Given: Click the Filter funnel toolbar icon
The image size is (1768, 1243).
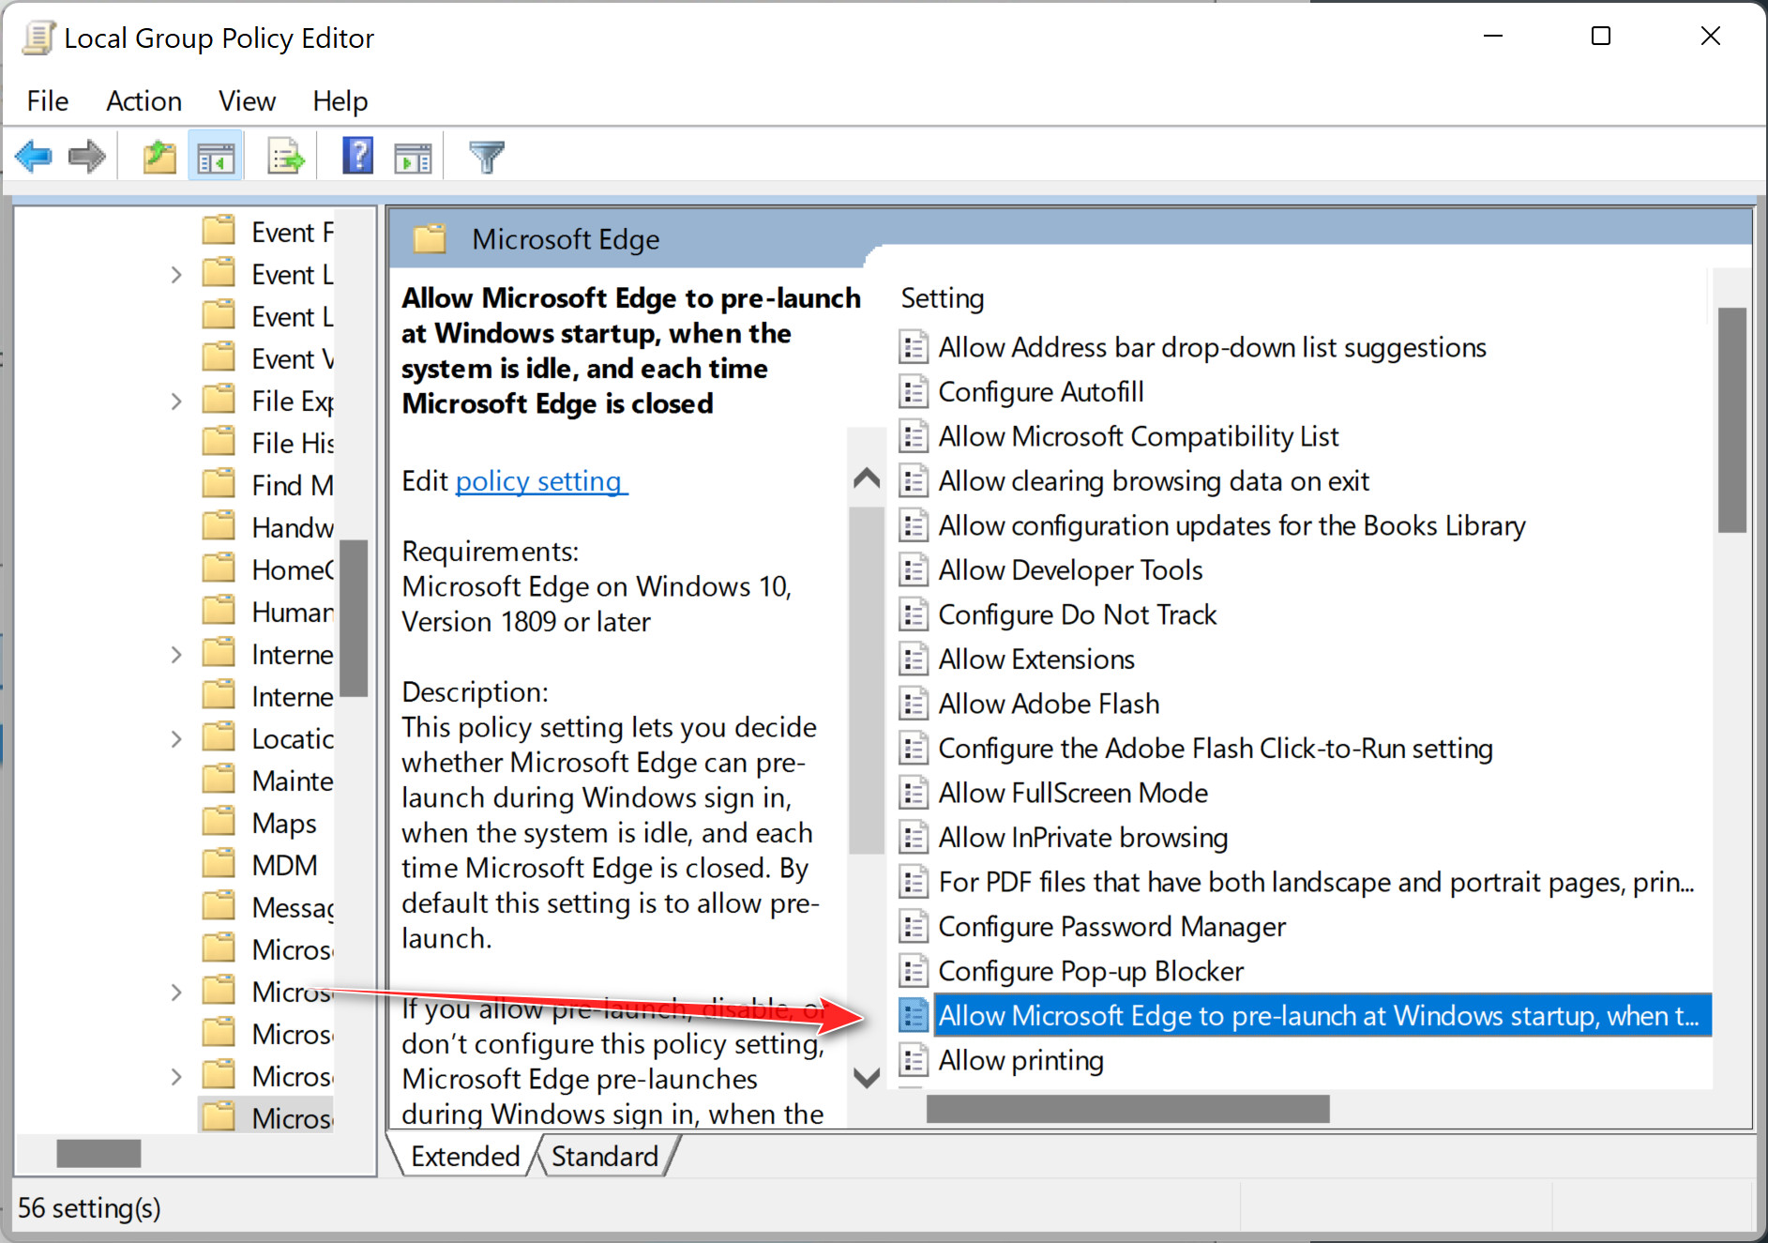Looking at the screenshot, I should point(487,157).
